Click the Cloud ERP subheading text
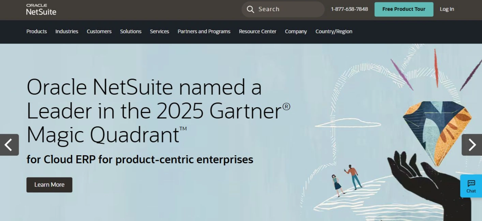482x221 pixels. (140, 159)
